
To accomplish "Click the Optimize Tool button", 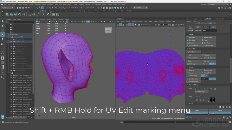I will [x=208, y=70].
